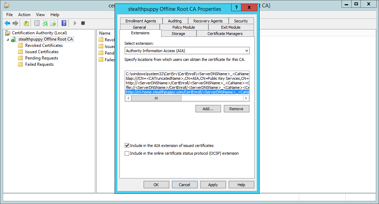
Task: Open the Certificate Managers tab
Action: (x=225, y=34)
